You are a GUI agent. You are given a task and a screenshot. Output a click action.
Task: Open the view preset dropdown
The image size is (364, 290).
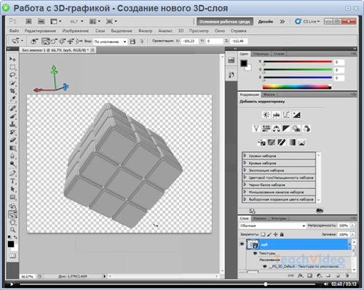click(111, 41)
